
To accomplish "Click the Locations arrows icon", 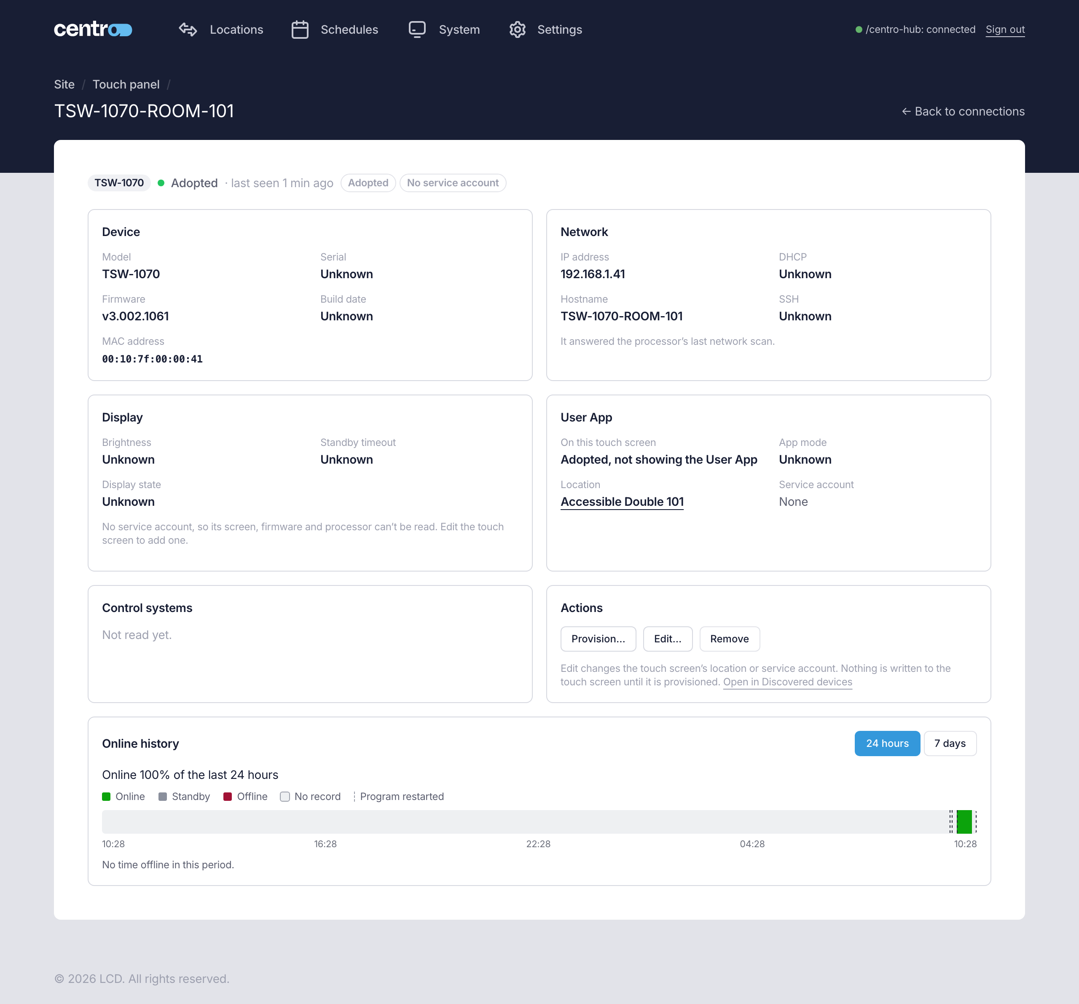I will pos(188,30).
